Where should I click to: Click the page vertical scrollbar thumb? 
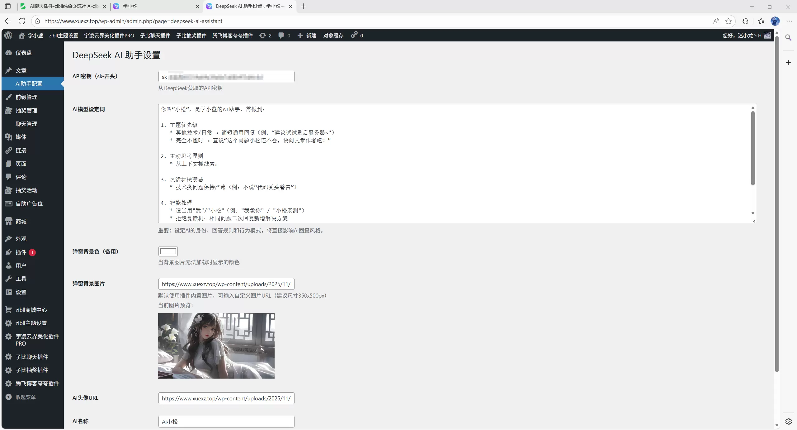click(x=777, y=204)
